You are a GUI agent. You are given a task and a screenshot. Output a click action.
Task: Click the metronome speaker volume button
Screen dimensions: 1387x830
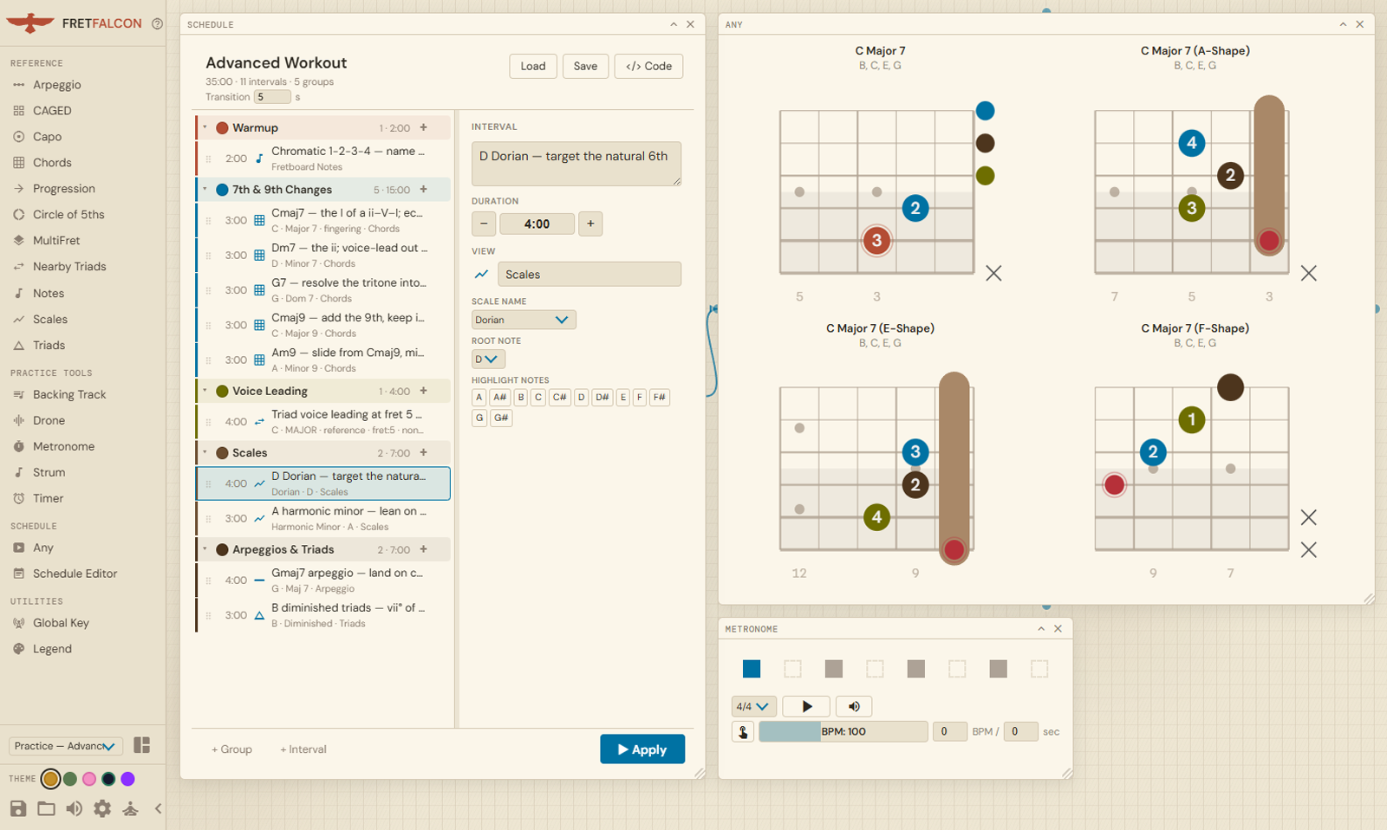pos(854,706)
